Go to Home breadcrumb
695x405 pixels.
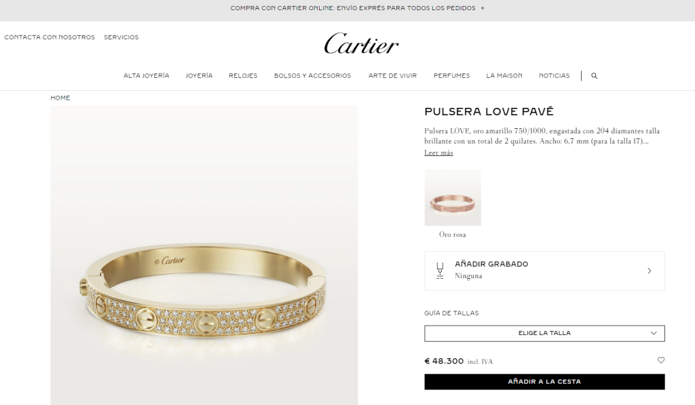60,98
